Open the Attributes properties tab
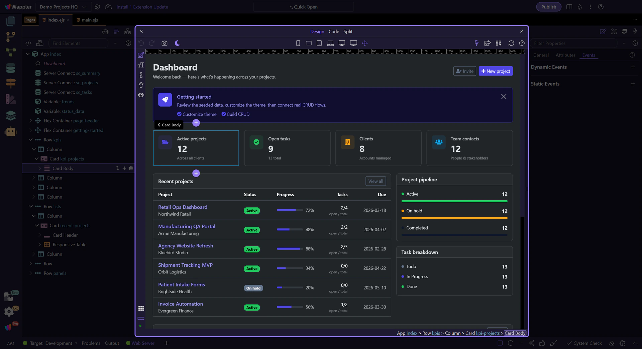Screen dimensions: 642x349 click(565, 55)
